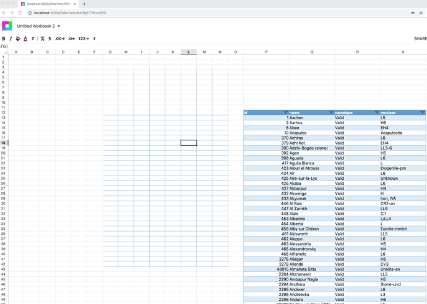Click the clear formatting icon

[33, 39]
